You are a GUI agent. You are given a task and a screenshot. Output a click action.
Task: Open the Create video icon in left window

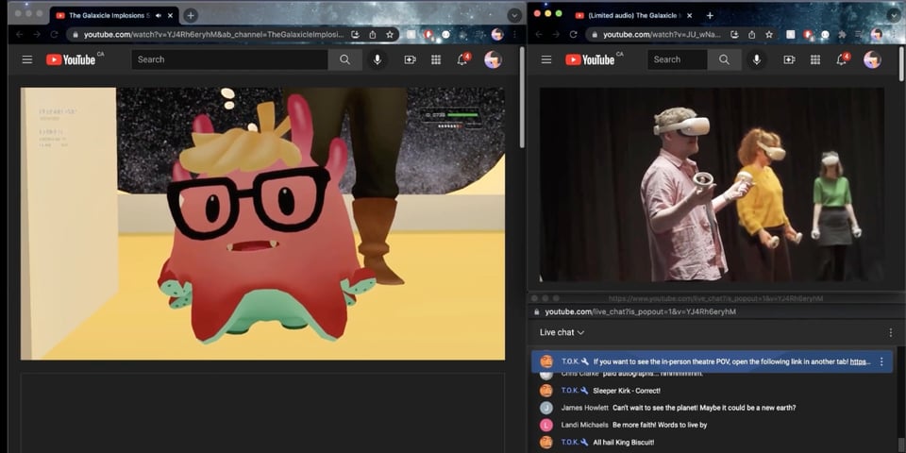point(410,59)
